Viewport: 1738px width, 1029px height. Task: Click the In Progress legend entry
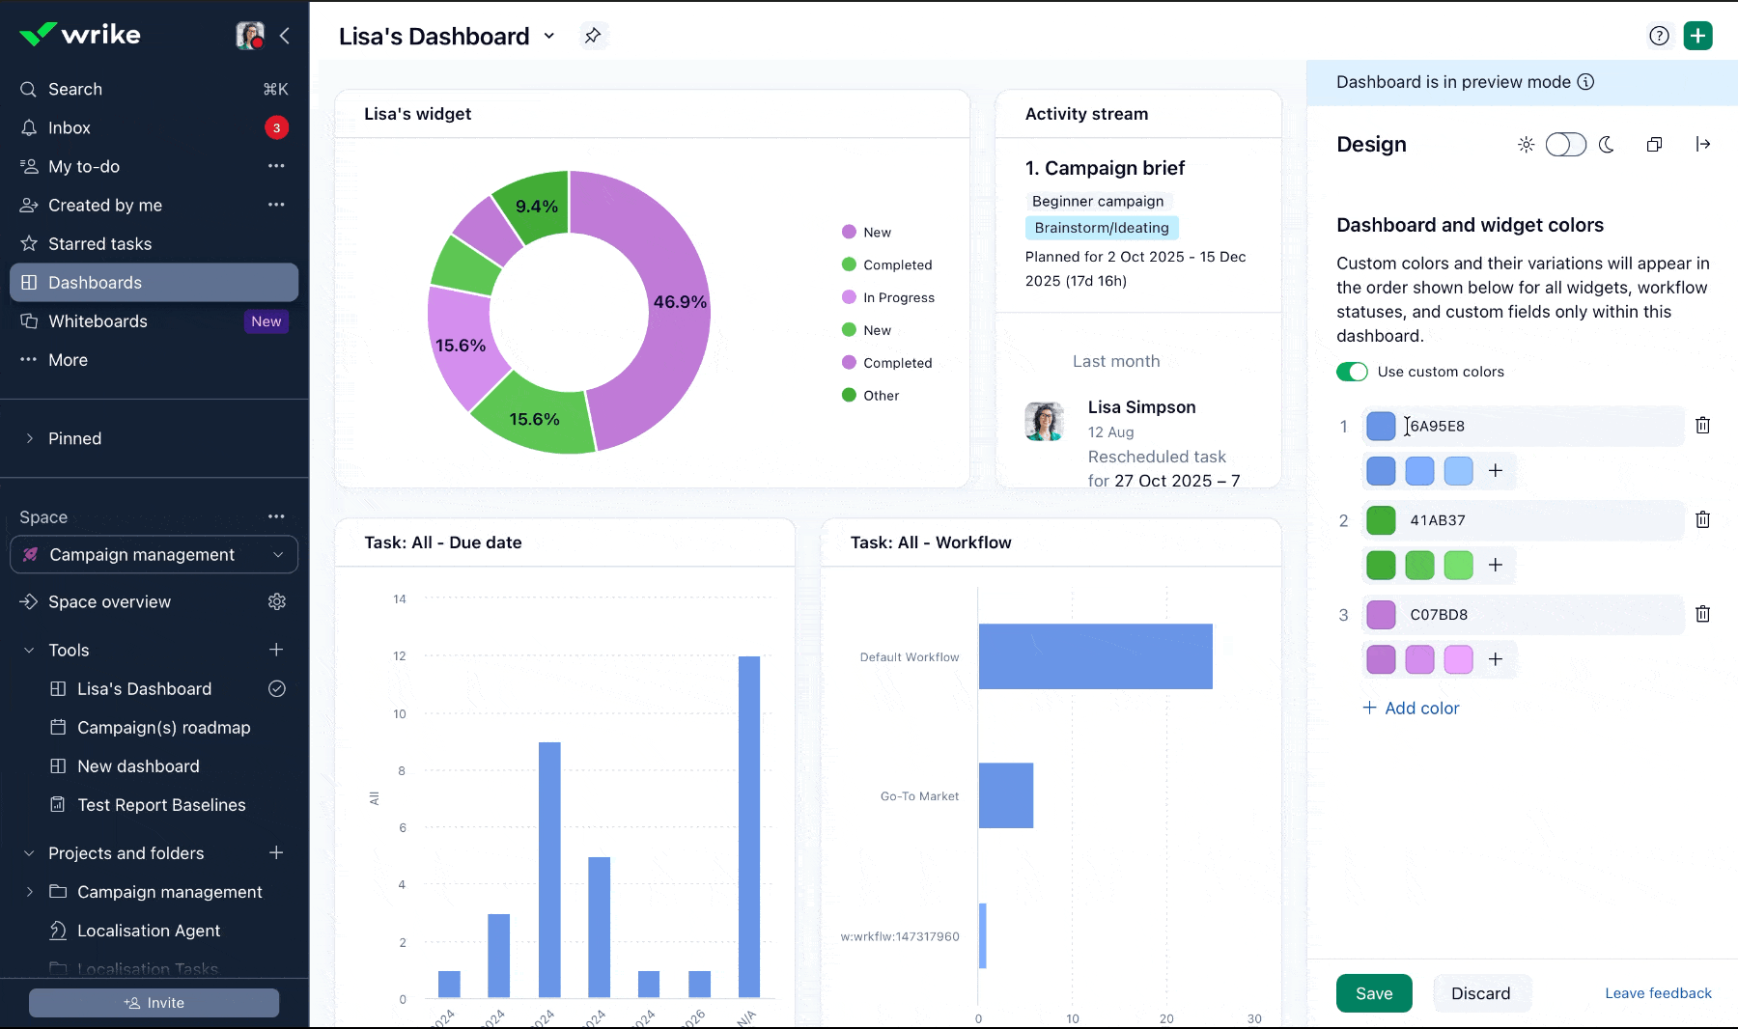888,297
